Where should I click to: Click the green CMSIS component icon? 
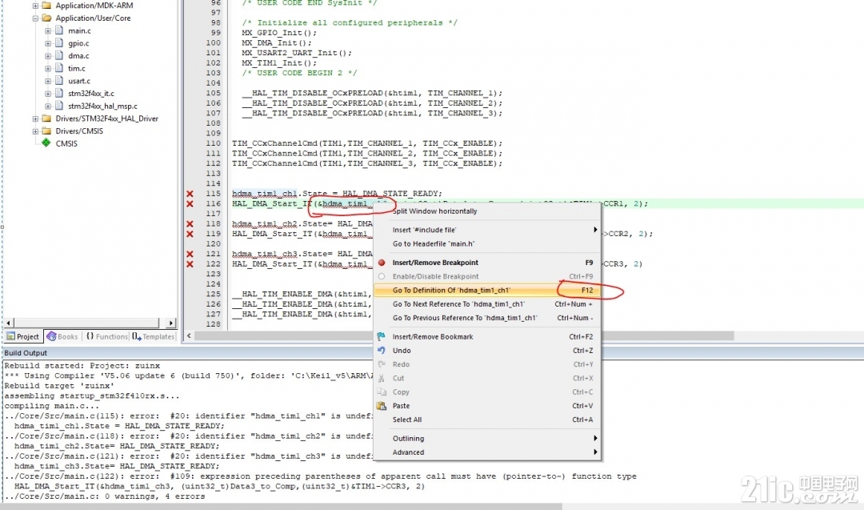[x=46, y=143]
